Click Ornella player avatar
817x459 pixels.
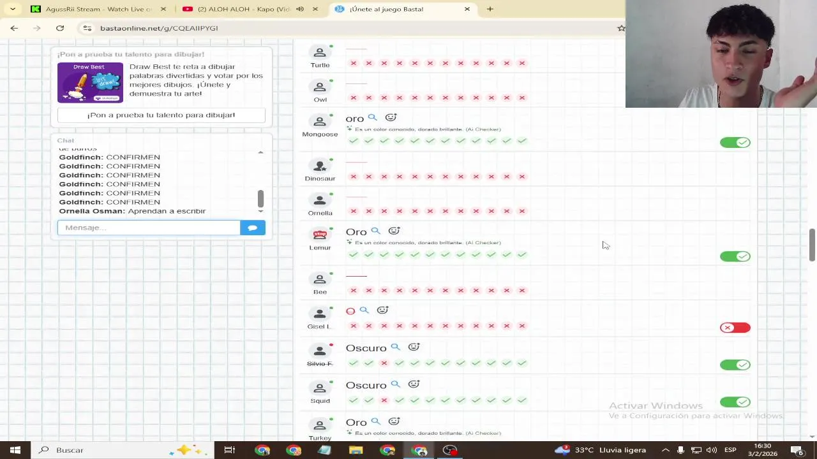[320, 200]
